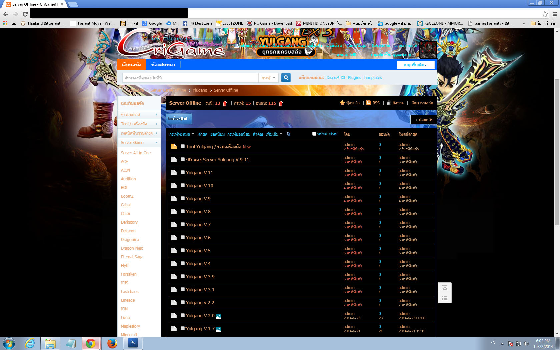Click the bookmark star icon in forum header
560x350 pixels.
point(342,103)
